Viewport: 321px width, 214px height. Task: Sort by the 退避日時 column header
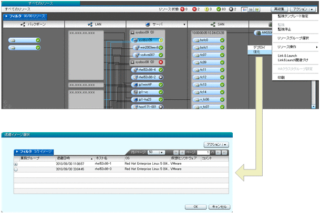pos(74,158)
